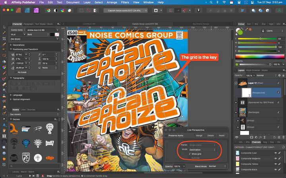Screen dimensions: 286x178
Task: Toggle visibility of the Perspective layer
Action: [x=278, y=93]
